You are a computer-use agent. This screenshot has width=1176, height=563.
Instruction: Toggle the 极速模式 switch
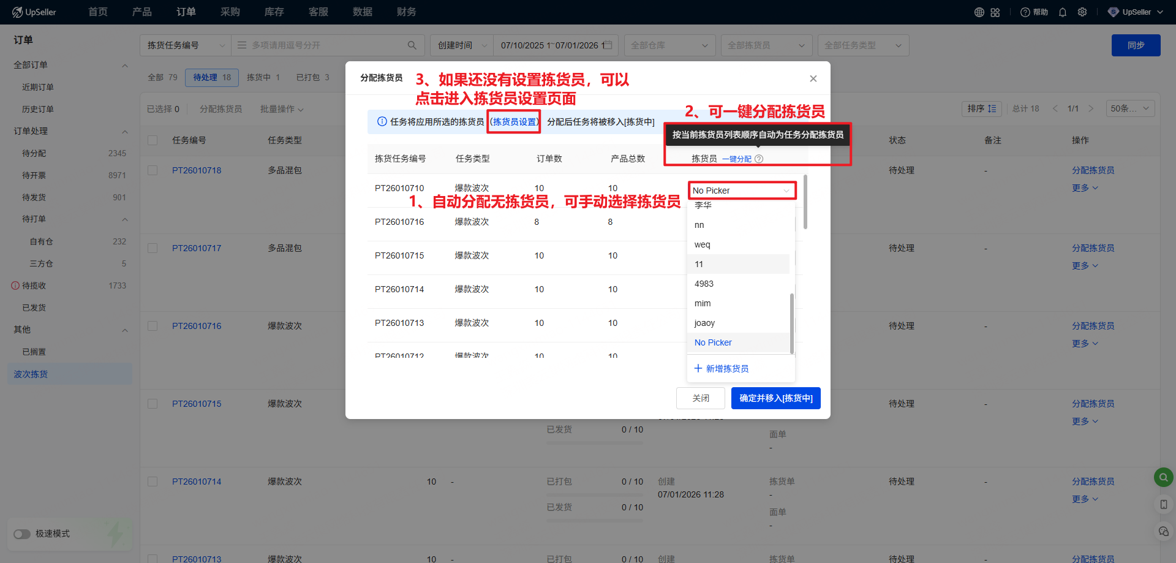click(x=22, y=534)
